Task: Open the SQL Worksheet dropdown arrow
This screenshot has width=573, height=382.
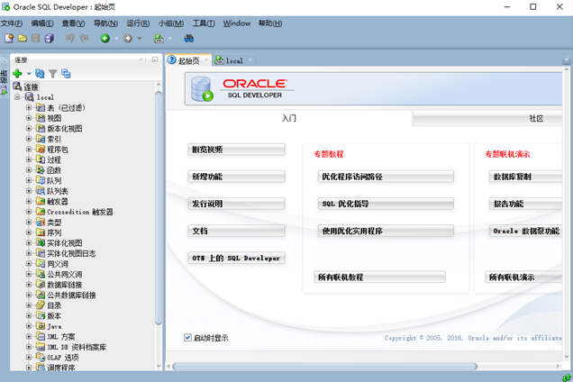Action: [x=169, y=39]
